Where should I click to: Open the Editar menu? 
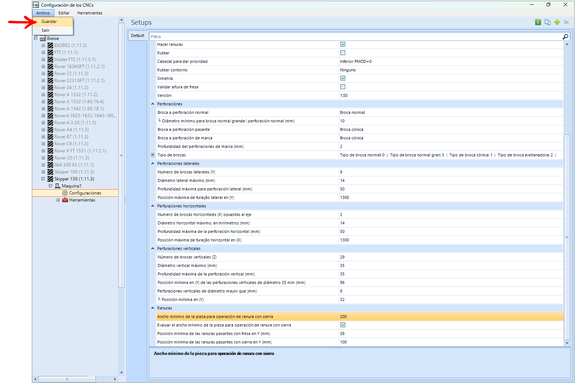point(64,13)
